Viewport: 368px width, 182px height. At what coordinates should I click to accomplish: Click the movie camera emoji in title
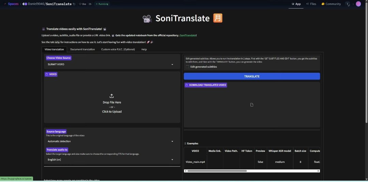147,18
